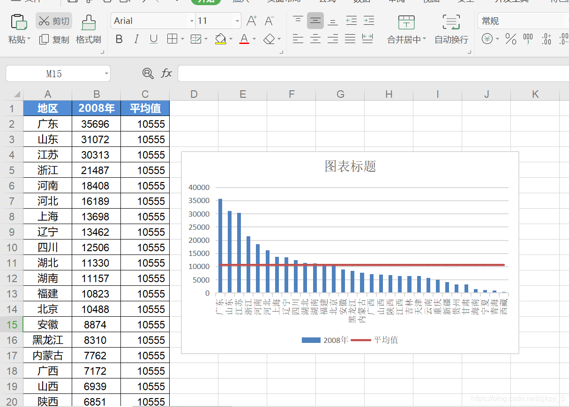
Task: Cut selection with 剪切 scissors button
Action: coord(54,21)
